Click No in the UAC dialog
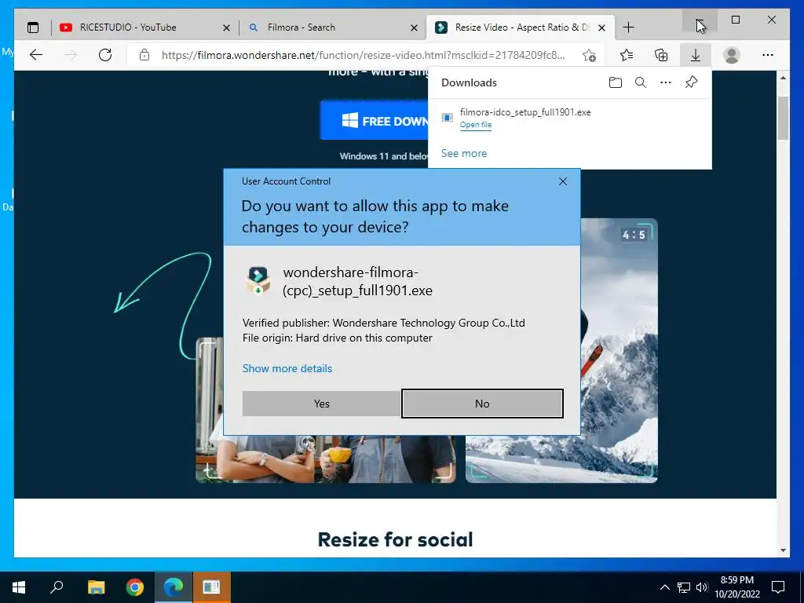The height and width of the screenshot is (603, 804). [x=482, y=404]
